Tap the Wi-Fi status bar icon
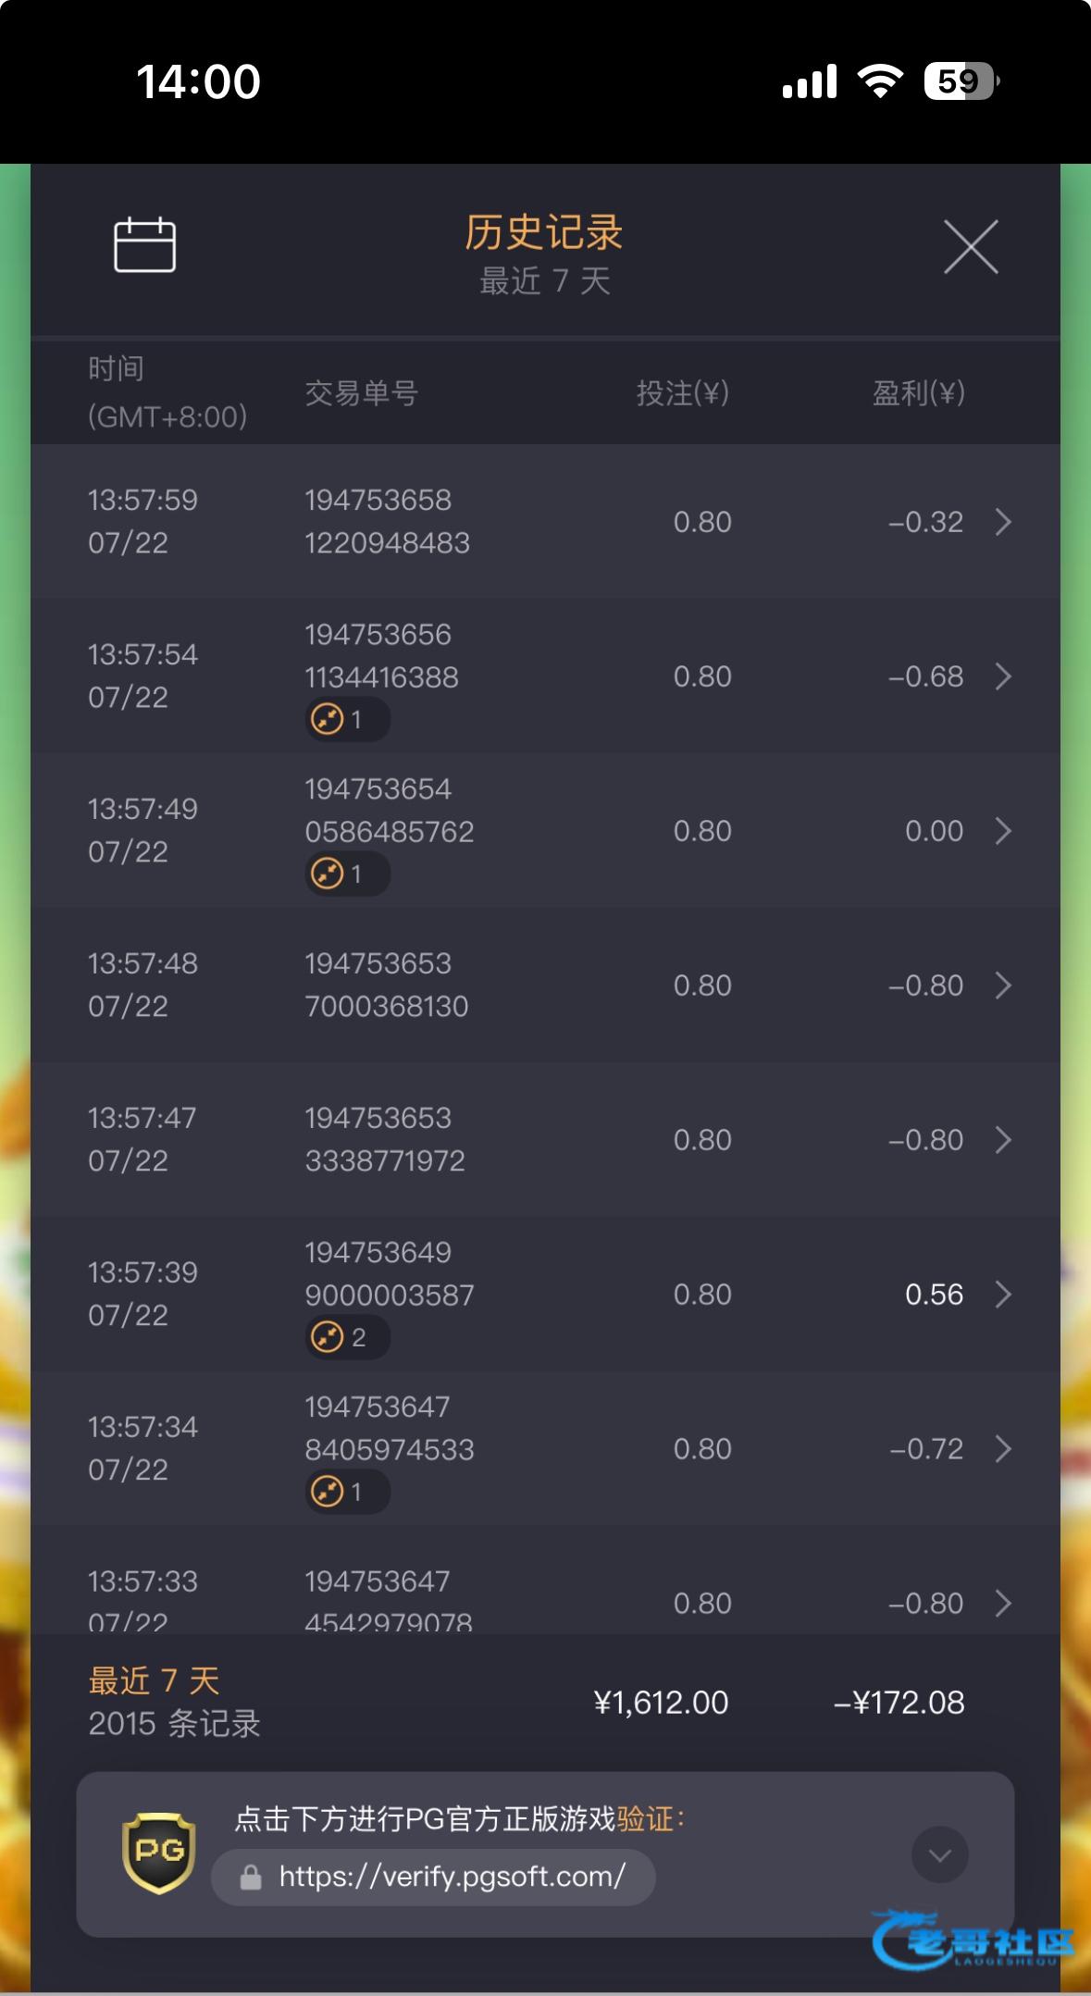This screenshot has height=1996, width=1091. coord(880,81)
